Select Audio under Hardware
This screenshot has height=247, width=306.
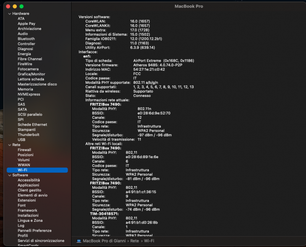pos(23,34)
